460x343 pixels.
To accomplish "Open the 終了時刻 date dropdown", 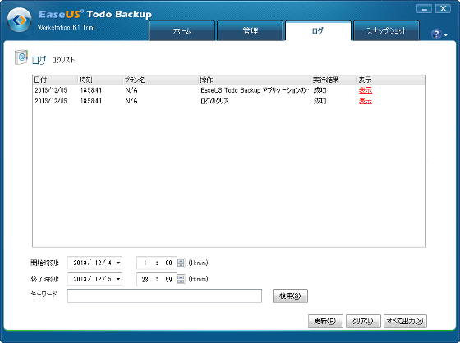I will point(118,279).
